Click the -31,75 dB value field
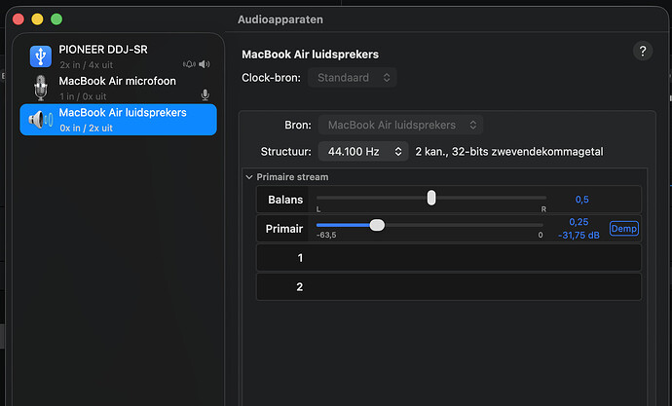Image resolution: width=672 pixels, height=406 pixels. [x=579, y=235]
